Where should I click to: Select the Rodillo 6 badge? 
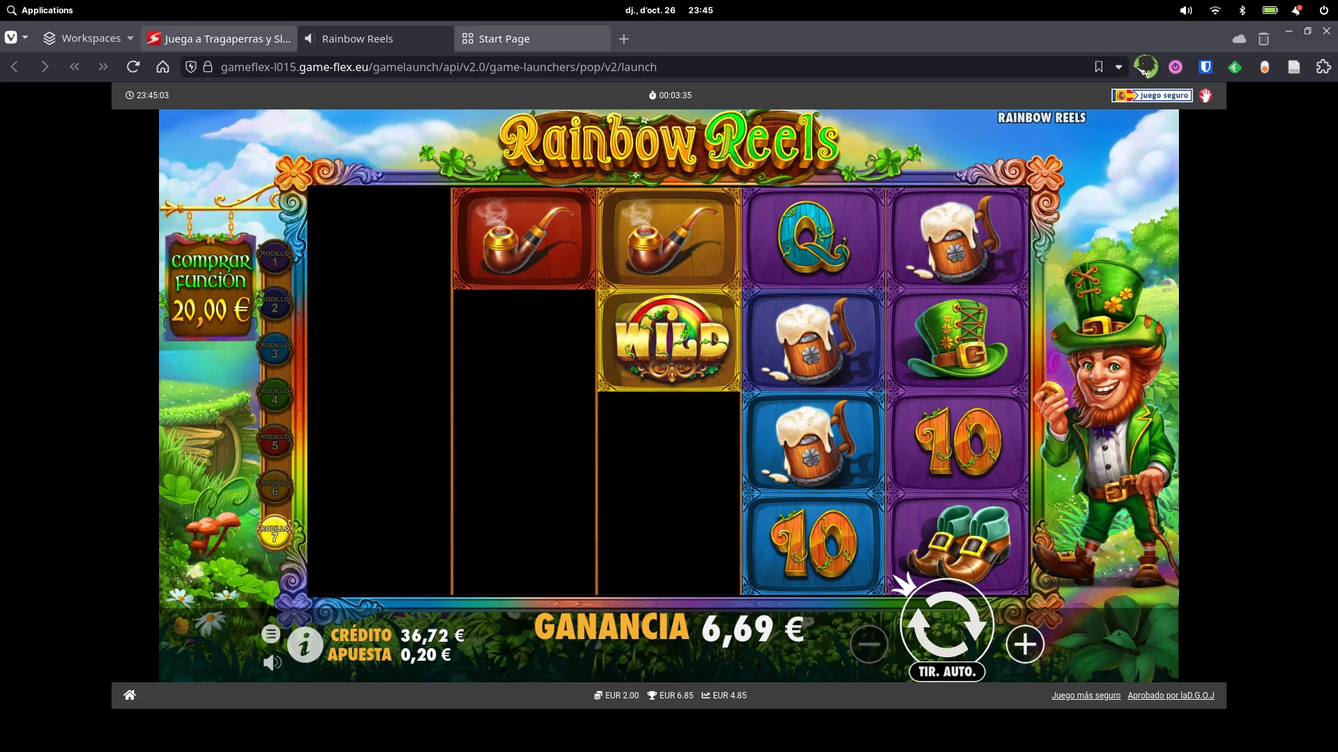pos(275,487)
